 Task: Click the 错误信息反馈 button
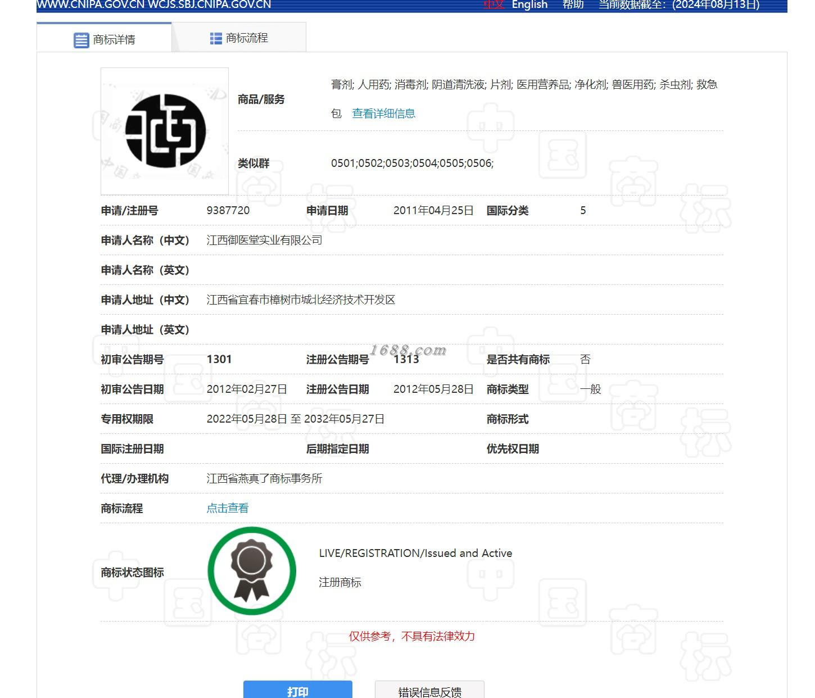(430, 691)
